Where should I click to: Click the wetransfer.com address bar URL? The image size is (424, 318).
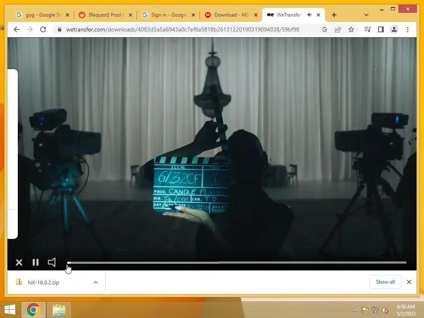coord(183,29)
